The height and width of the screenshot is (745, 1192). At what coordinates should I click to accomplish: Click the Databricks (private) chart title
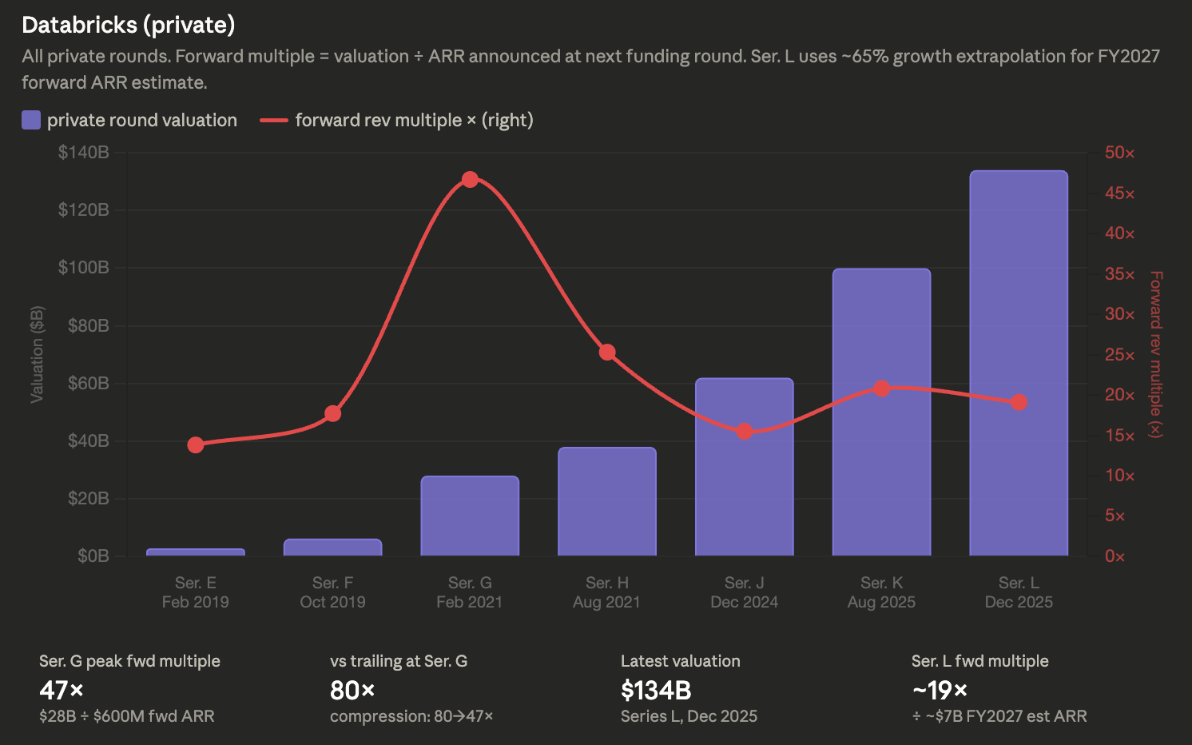129,25
